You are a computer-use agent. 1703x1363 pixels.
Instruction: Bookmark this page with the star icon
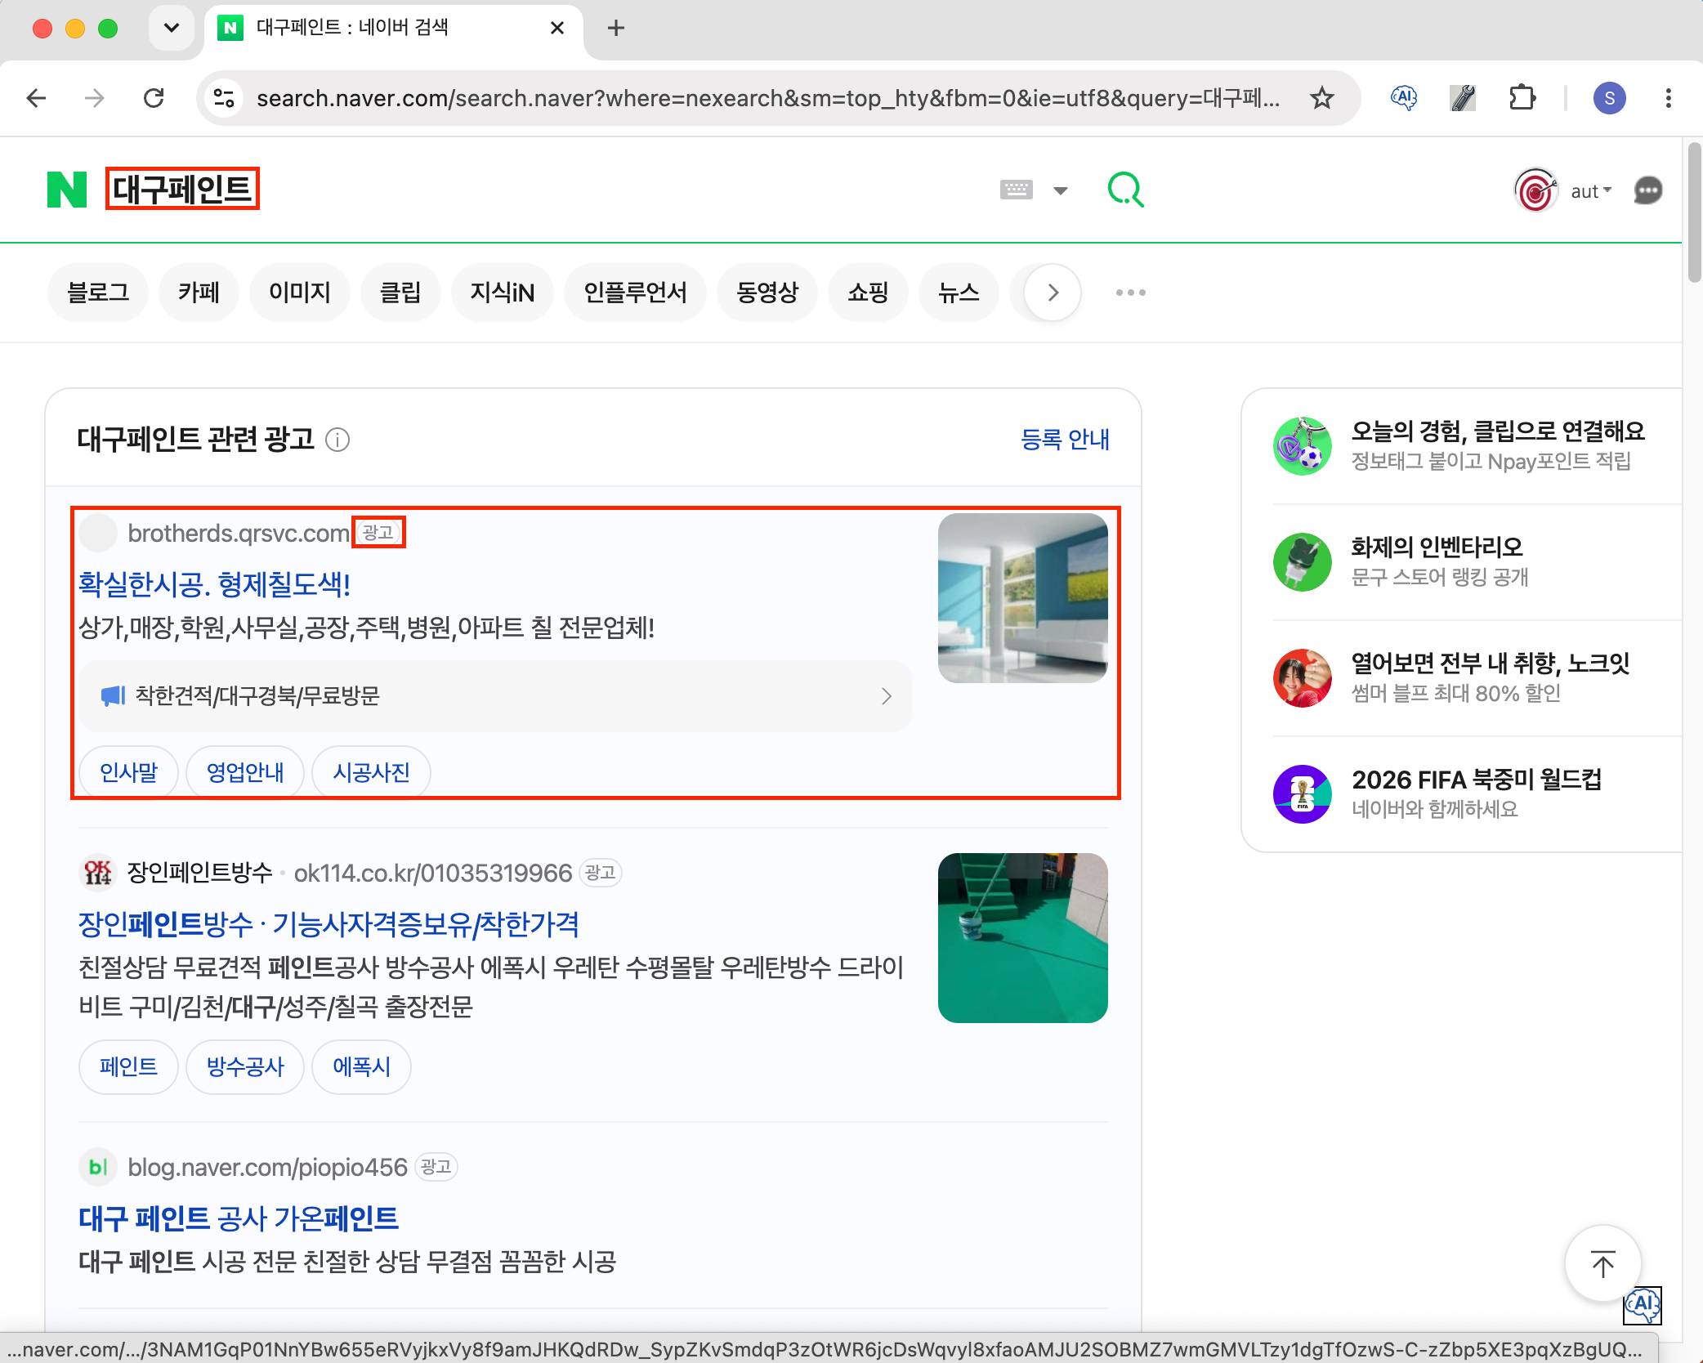(x=1321, y=99)
